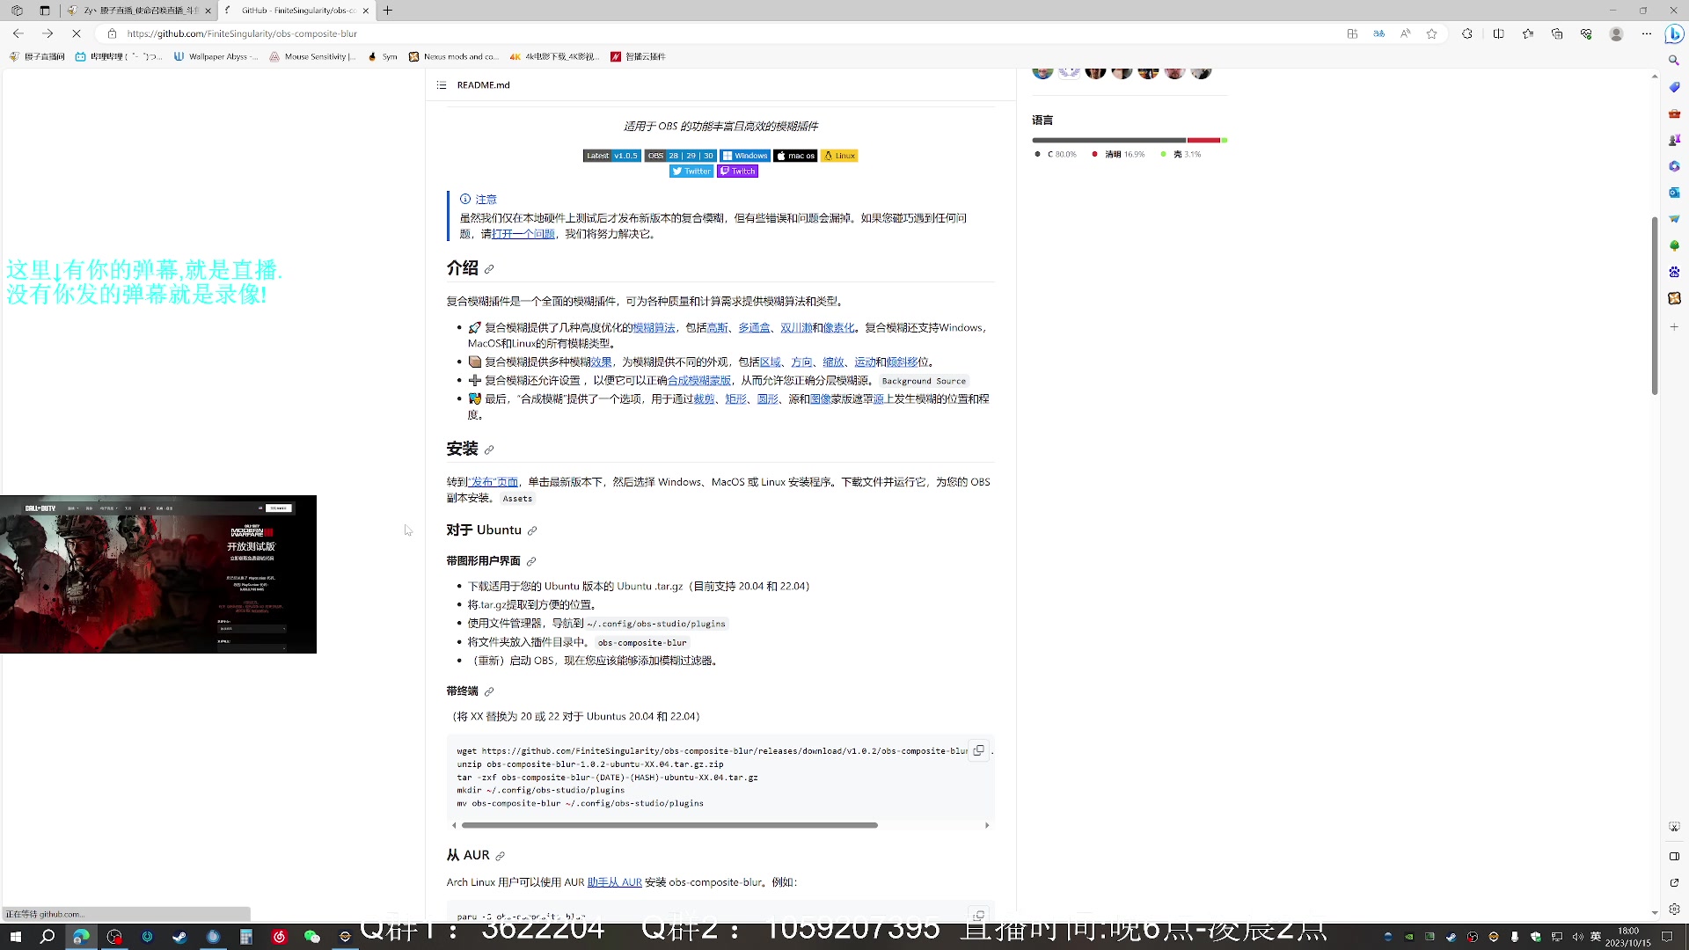Open the app available icon in address bar
The width and height of the screenshot is (1689, 950).
(1352, 33)
